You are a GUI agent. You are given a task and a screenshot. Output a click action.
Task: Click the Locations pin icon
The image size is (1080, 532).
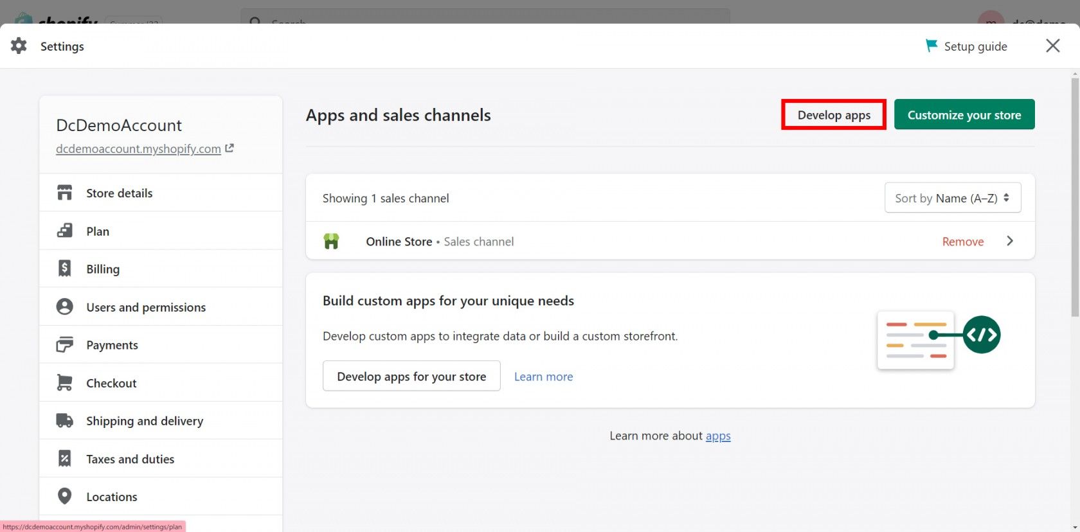click(64, 497)
